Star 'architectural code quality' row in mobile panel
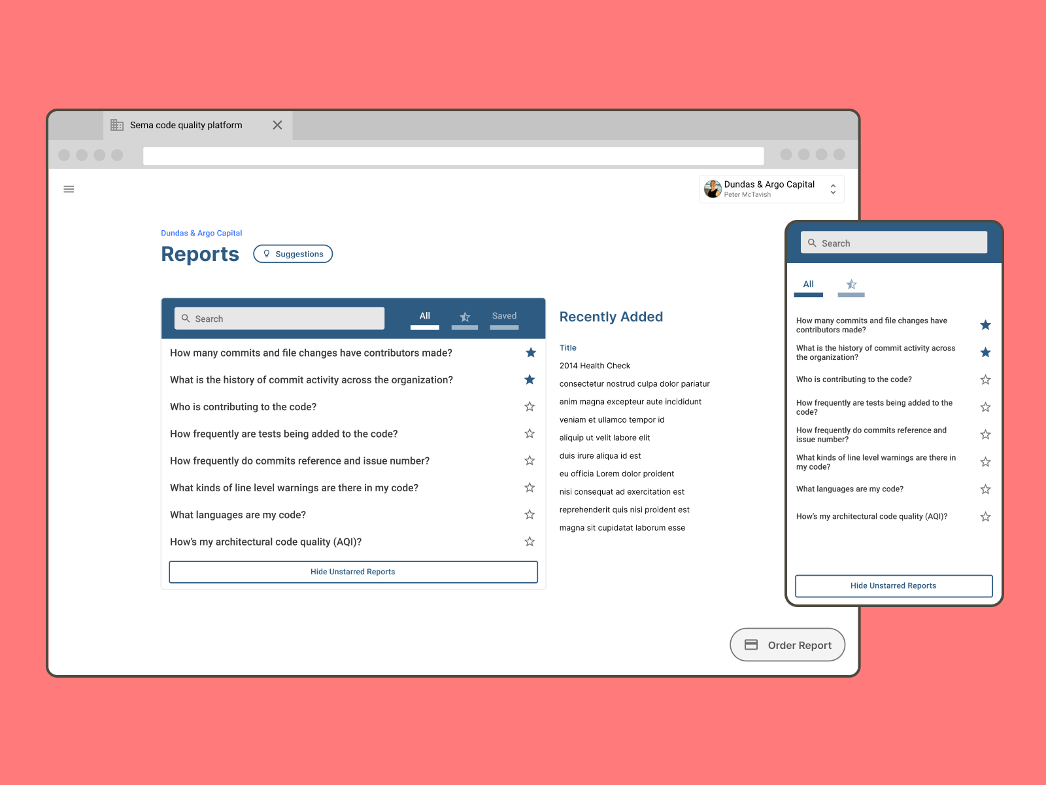The image size is (1046, 785). pyautogui.click(x=985, y=517)
